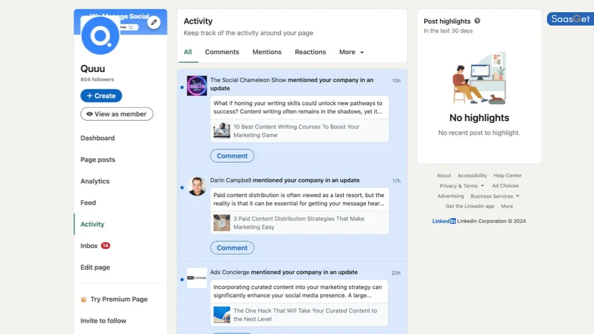The width and height of the screenshot is (594, 334).
Task: Open Feed in the sidebar
Action: pos(88,203)
